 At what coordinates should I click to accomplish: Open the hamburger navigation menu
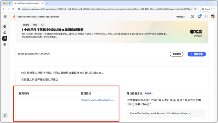point(5,17)
